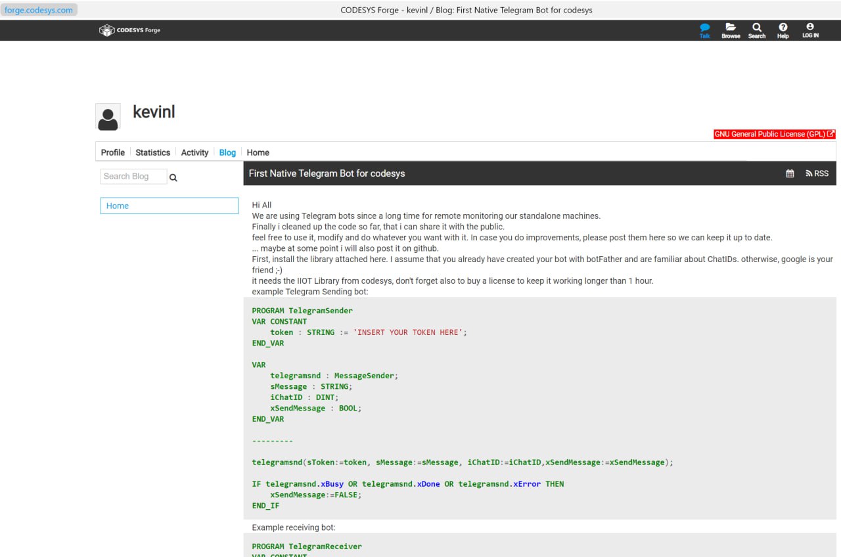Click the Home link in sidebar

click(170, 206)
